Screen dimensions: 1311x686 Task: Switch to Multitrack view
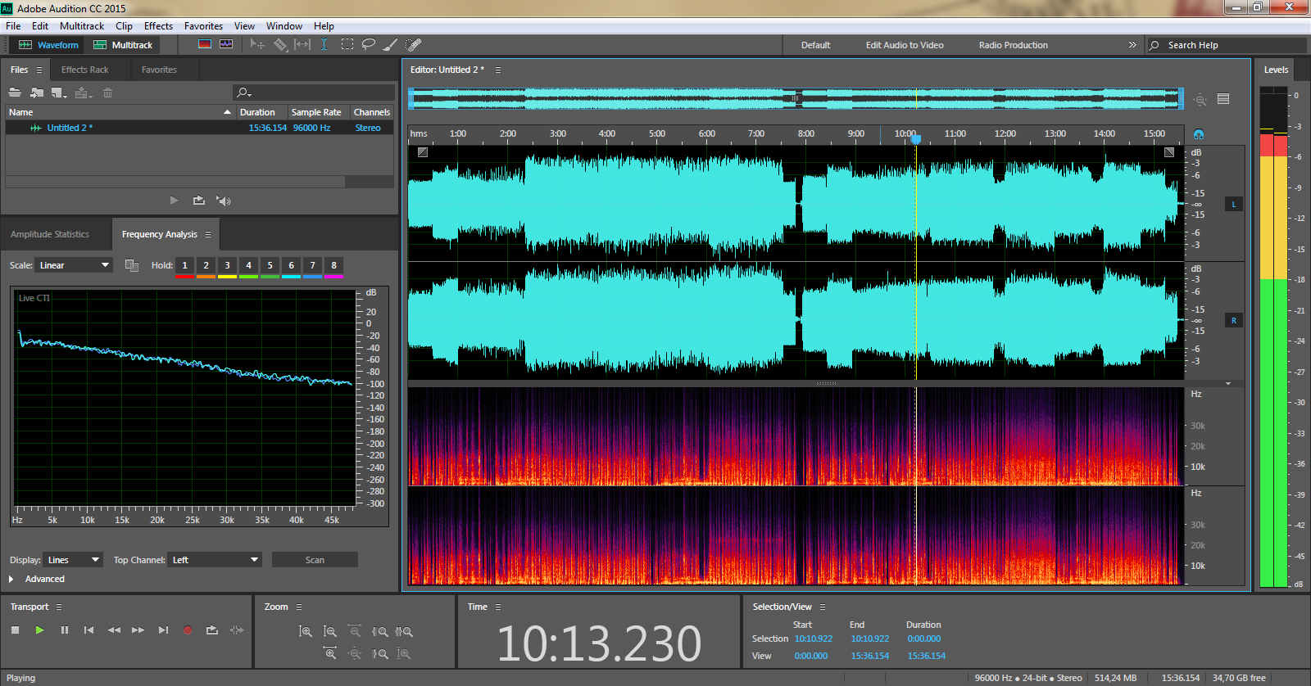click(x=123, y=45)
